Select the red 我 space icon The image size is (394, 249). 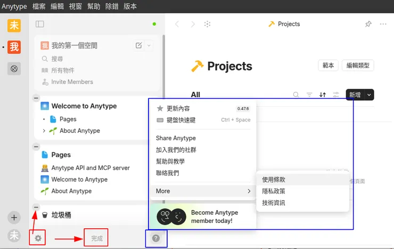pyautogui.click(x=14, y=47)
